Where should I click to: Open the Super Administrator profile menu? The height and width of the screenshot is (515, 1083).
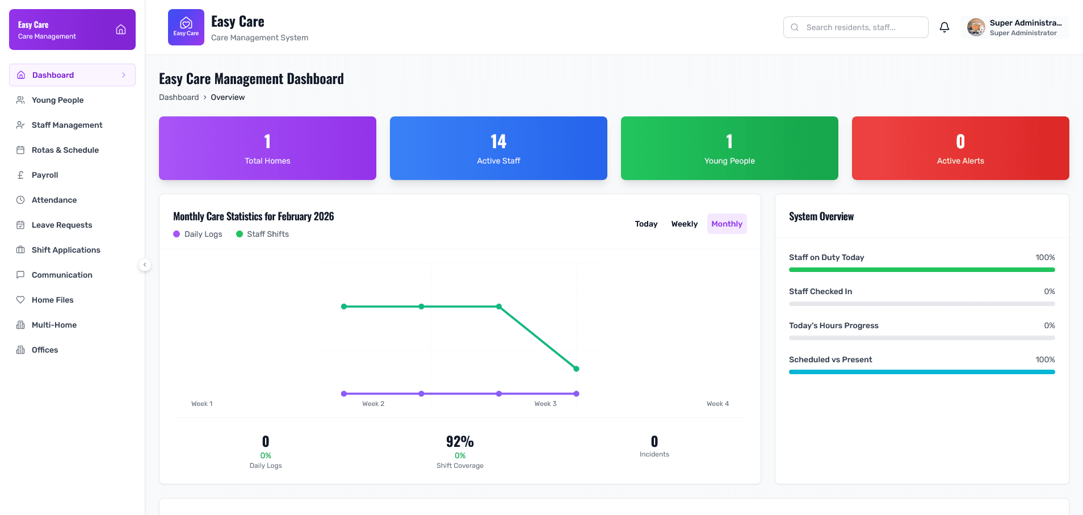[1015, 27]
